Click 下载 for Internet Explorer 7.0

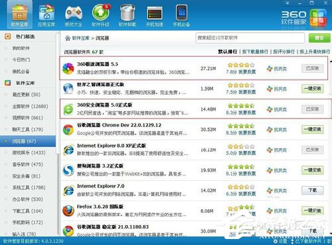tap(312, 190)
